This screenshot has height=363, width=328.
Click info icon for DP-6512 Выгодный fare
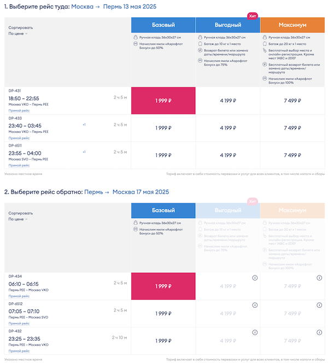point(255,306)
